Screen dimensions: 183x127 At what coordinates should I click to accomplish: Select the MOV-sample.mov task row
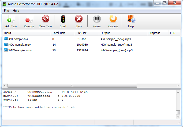pyautogui.click(x=91, y=45)
